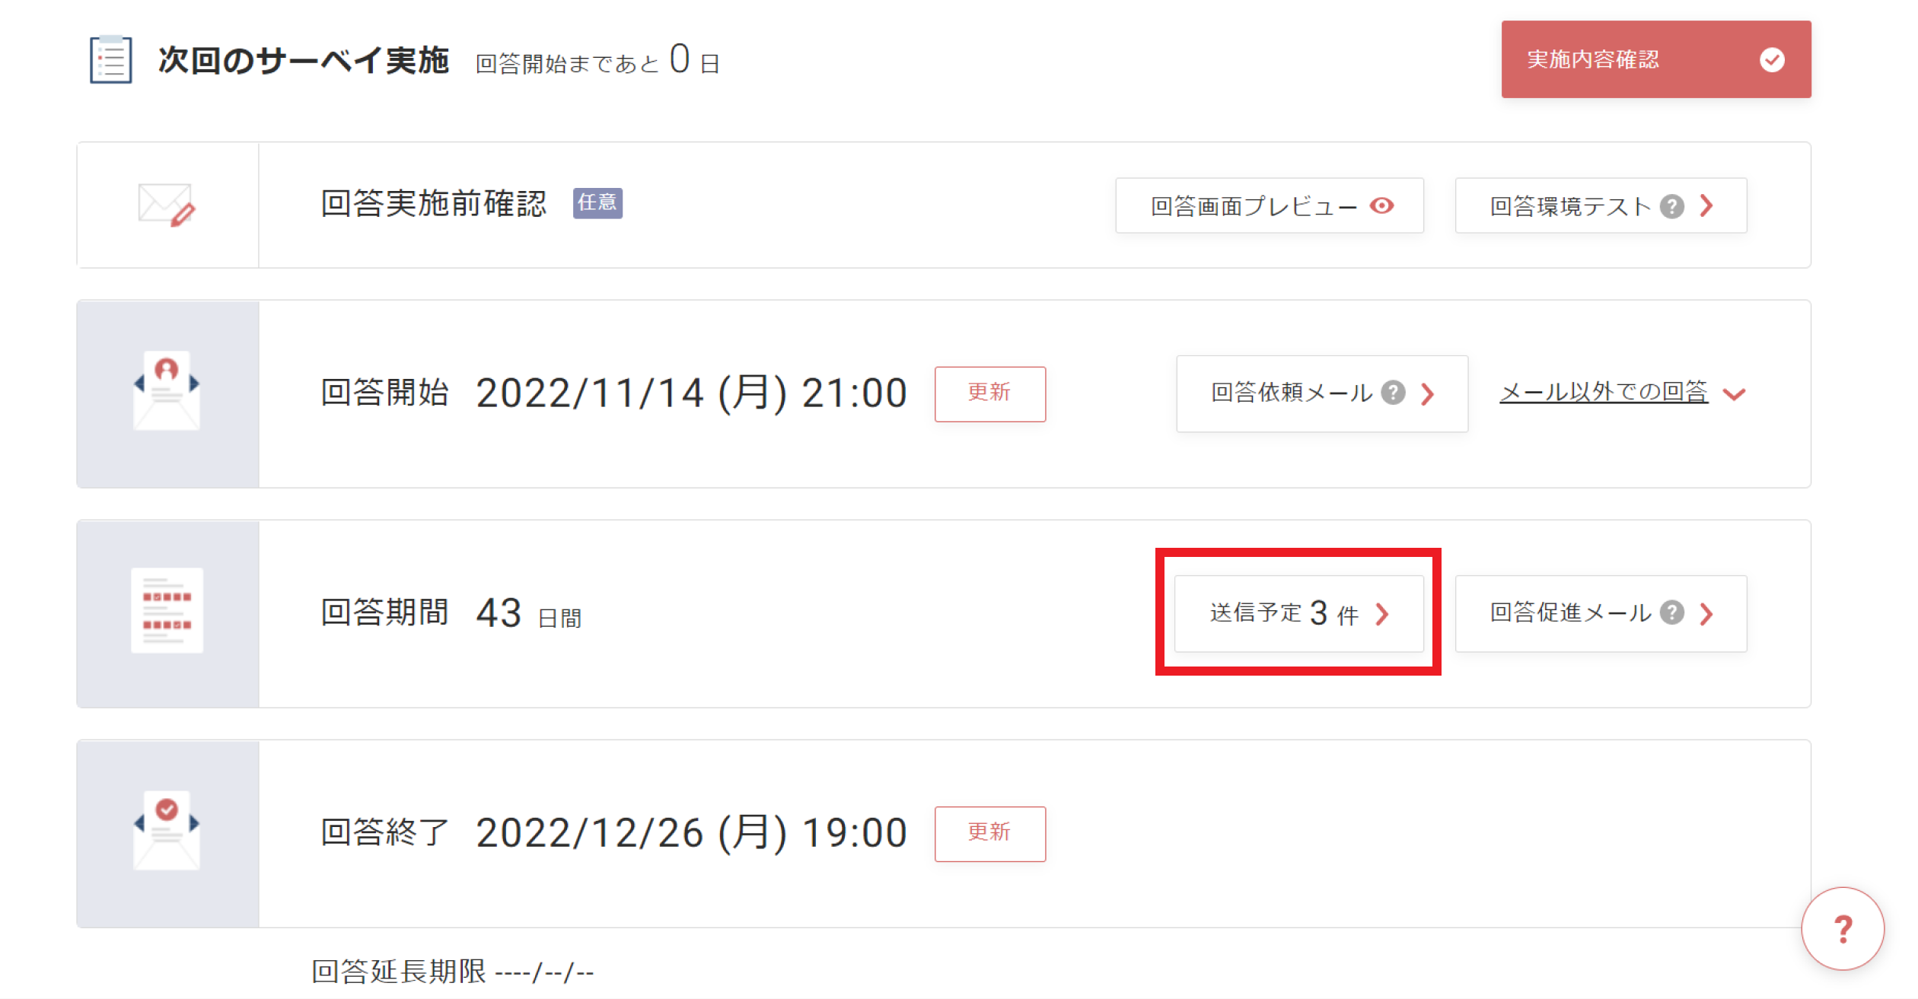Click 更新 next to 回答開始 date

[x=989, y=393]
